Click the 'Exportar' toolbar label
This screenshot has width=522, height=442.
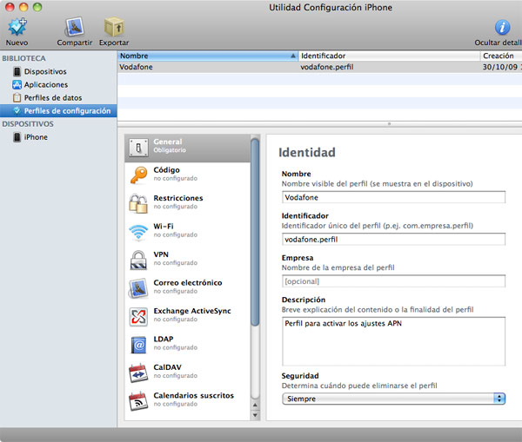point(114,43)
